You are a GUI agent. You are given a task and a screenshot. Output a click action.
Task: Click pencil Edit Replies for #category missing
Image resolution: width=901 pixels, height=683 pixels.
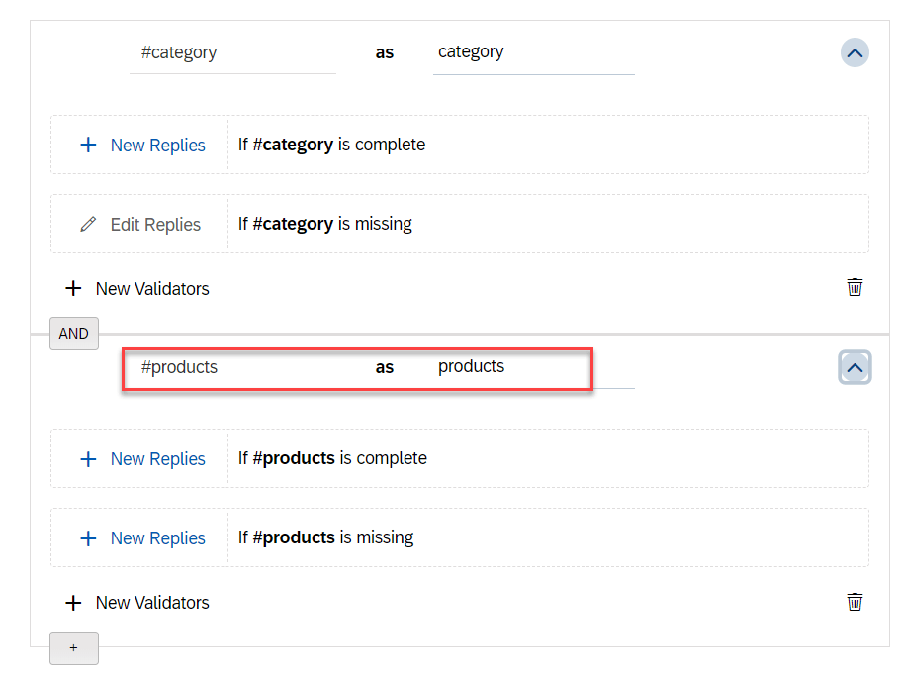pyautogui.click(x=141, y=225)
